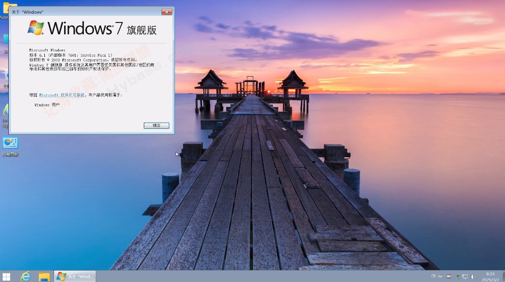Open the network status tray icon
Screen dimensions: 505x282
coord(465,277)
